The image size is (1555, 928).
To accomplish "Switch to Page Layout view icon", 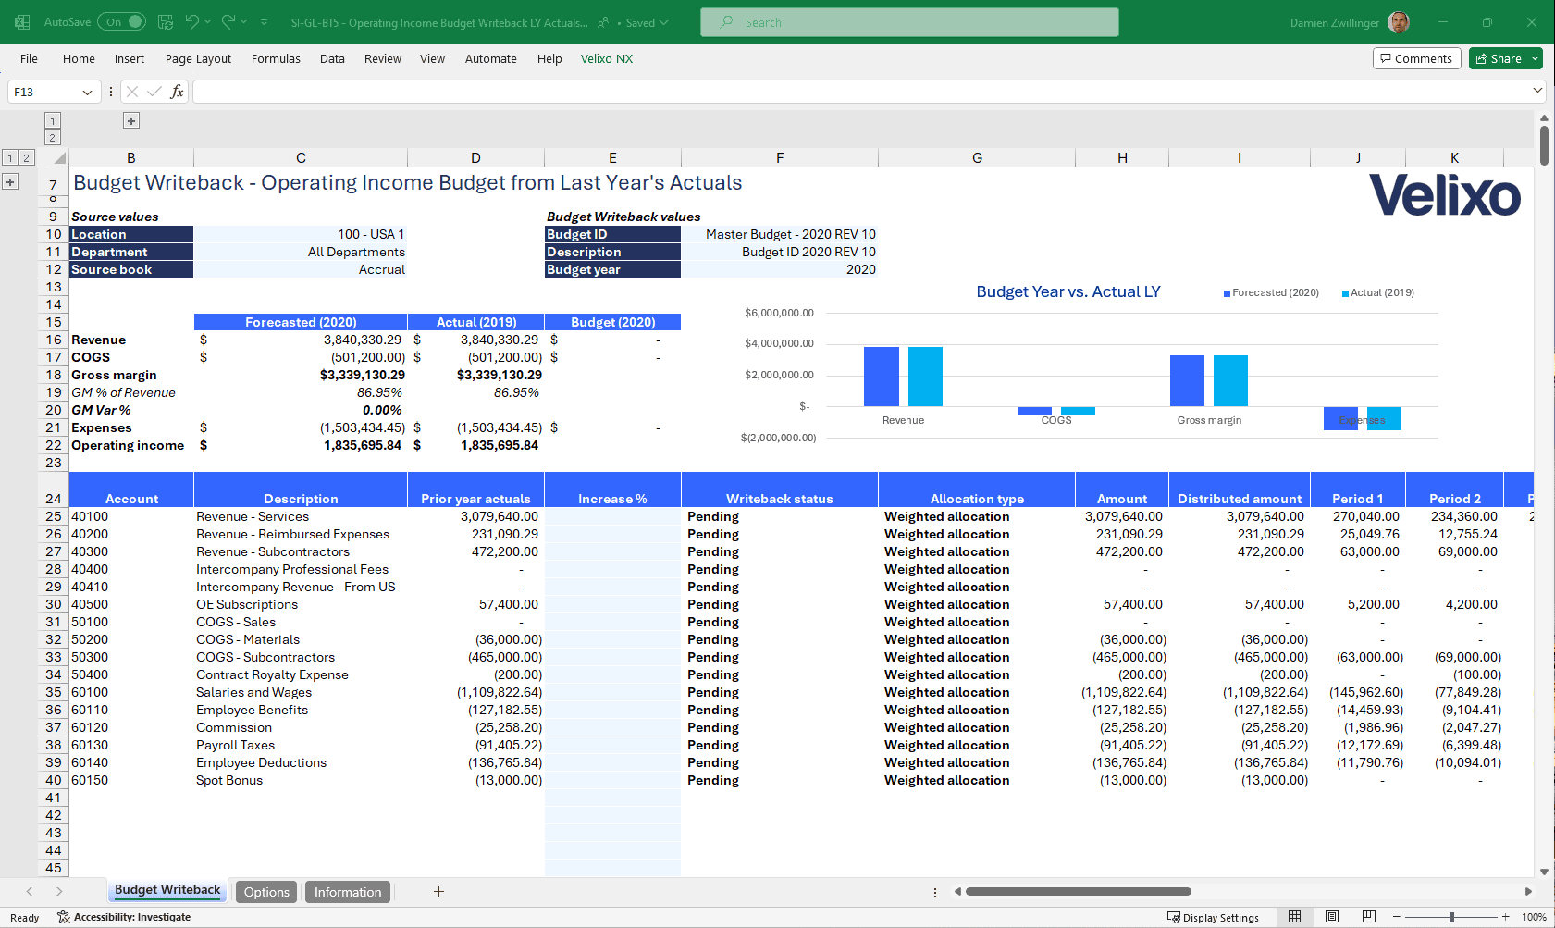I will (1332, 917).
